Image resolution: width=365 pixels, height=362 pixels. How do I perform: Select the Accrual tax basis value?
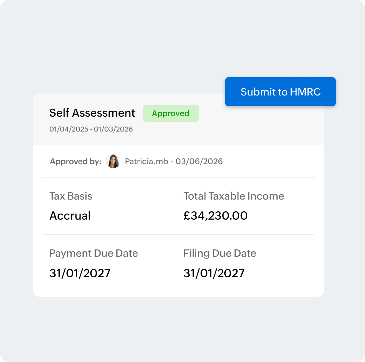(70, 216)
